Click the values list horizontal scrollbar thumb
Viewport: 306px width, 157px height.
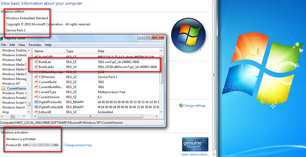click(x=90, y=116)
